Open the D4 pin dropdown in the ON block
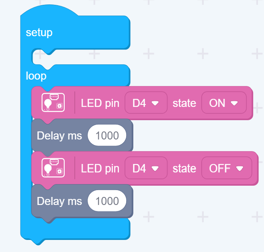This screenshot has height=252, width=264. [146, 102]
